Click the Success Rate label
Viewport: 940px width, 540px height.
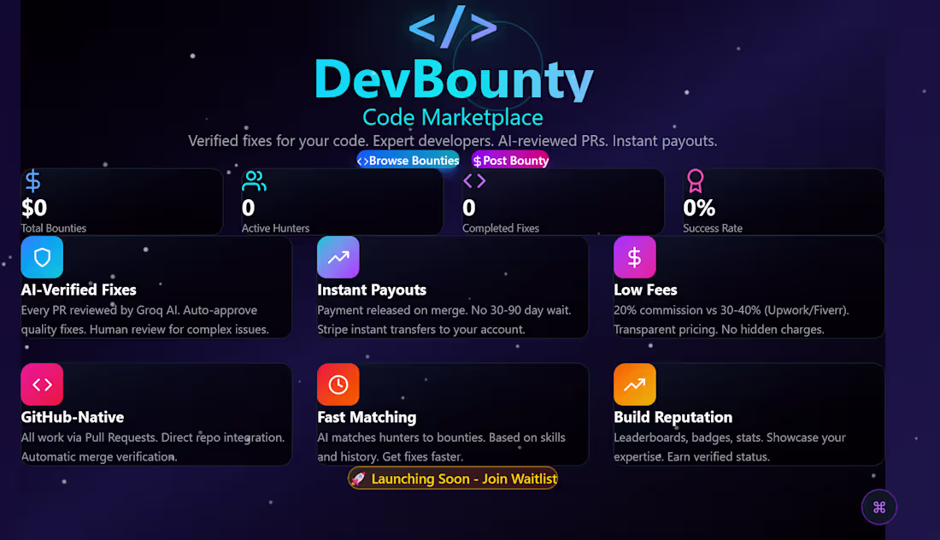point(712,228)
